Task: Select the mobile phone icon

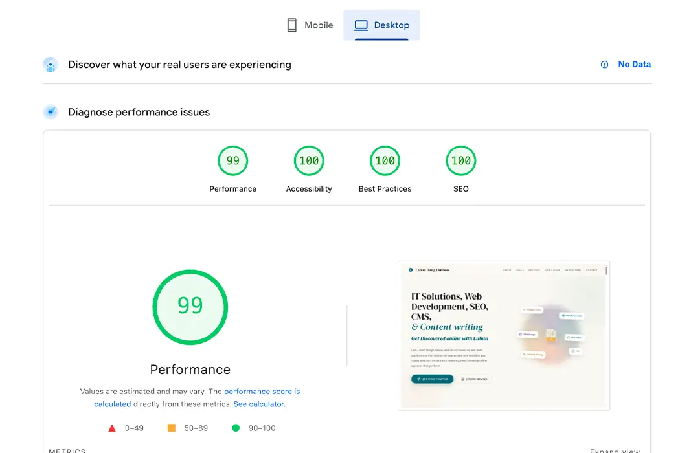Action: [291, 25]
